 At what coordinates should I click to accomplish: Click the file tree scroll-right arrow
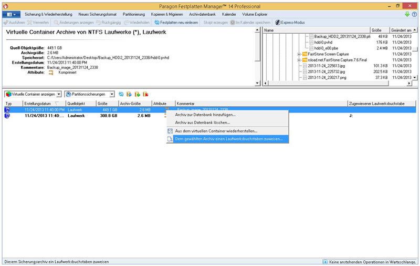click(409, 84)
